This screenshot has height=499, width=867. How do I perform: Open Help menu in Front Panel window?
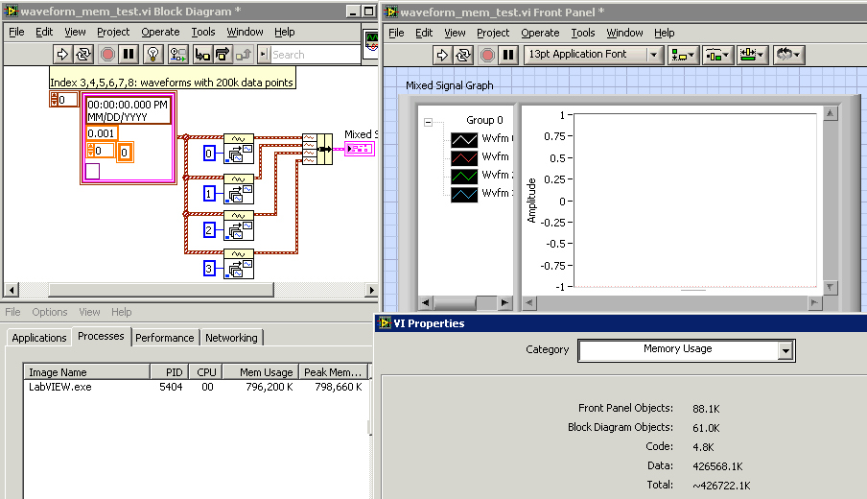664,34
